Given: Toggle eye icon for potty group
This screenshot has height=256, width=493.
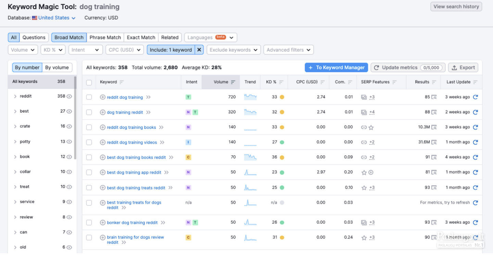Looking at the screenshot, I should [x=69, y=142].
